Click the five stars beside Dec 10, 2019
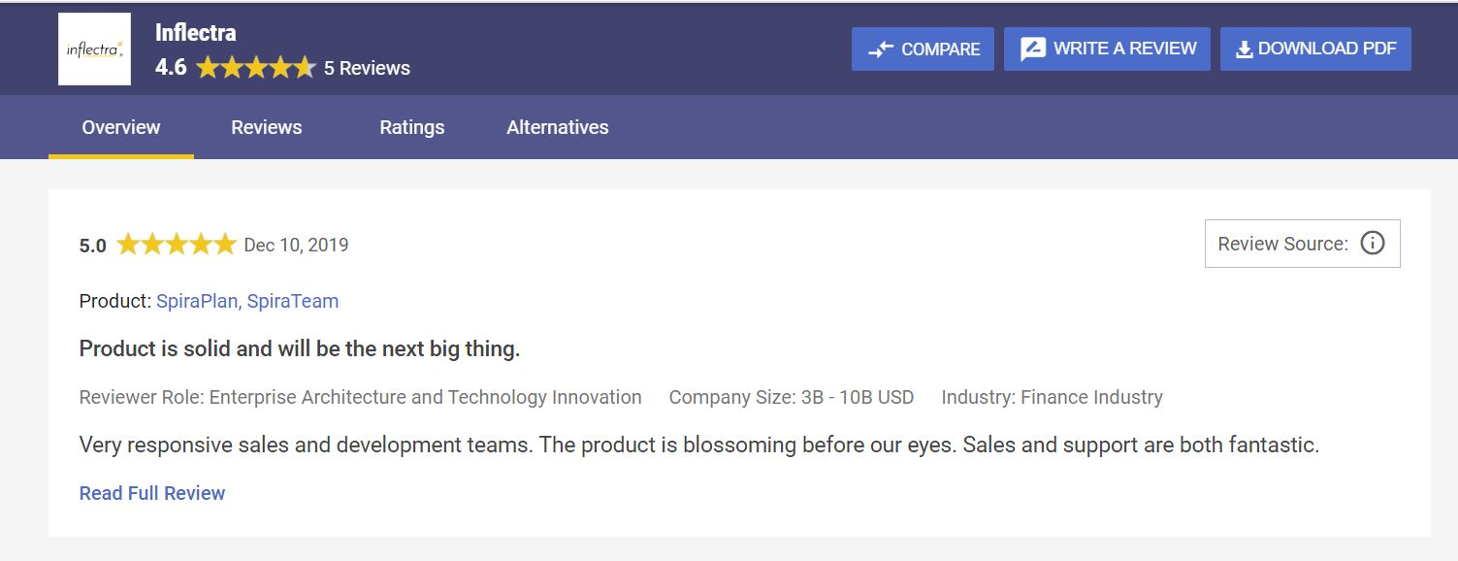Viewport: 1458px width, 561px height. click(x=176, y=245)
